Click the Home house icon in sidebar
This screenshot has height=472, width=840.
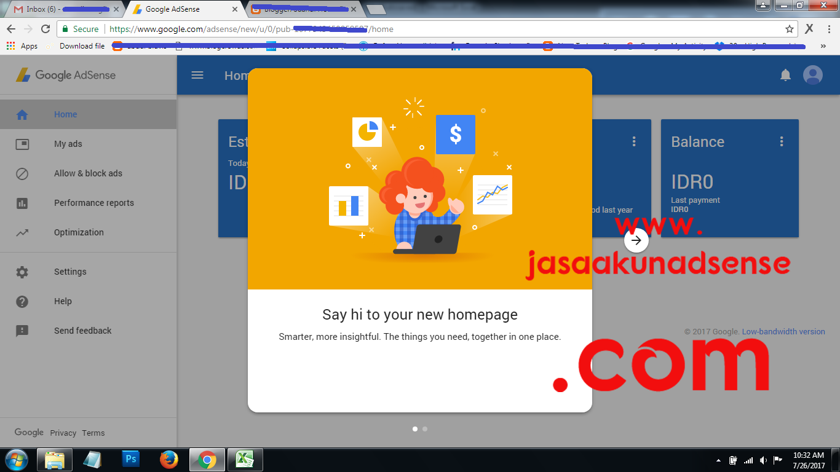coord(22,114)
